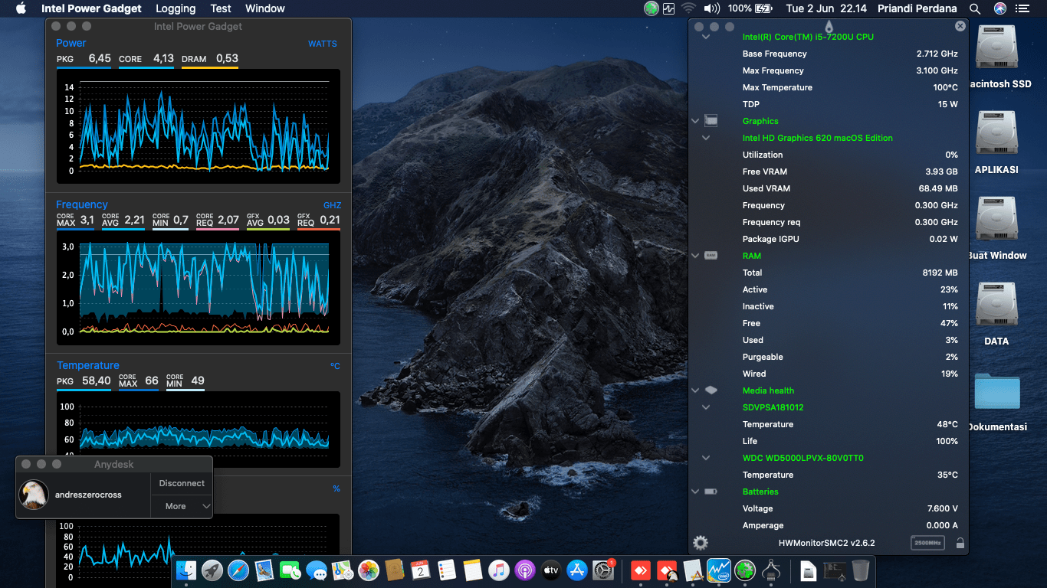Select the Max Temperature row
1047x588 pixels.
tap(829, 87)
